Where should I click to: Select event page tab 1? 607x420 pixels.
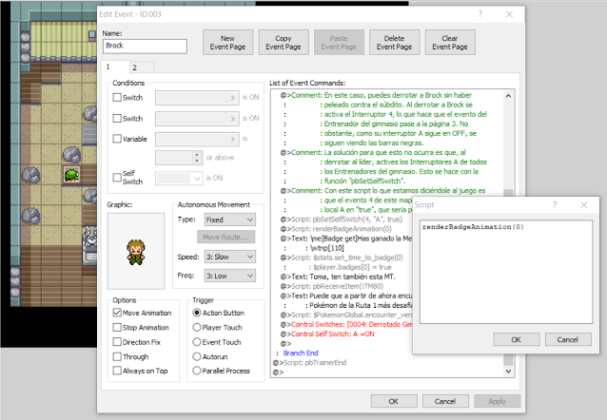pos(115,67)
